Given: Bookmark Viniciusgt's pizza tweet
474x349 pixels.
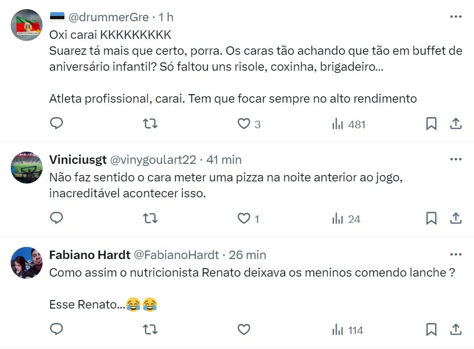Looking at the screenshot, I should [x=431, y=218].
